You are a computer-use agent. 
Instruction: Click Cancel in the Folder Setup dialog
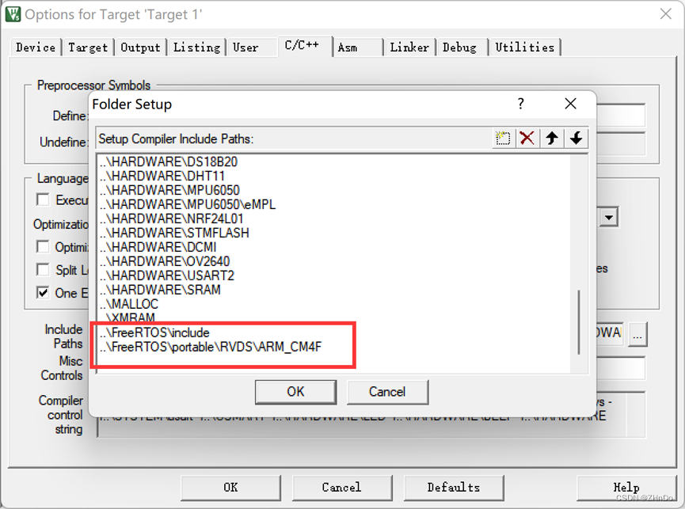coord(387,392)
